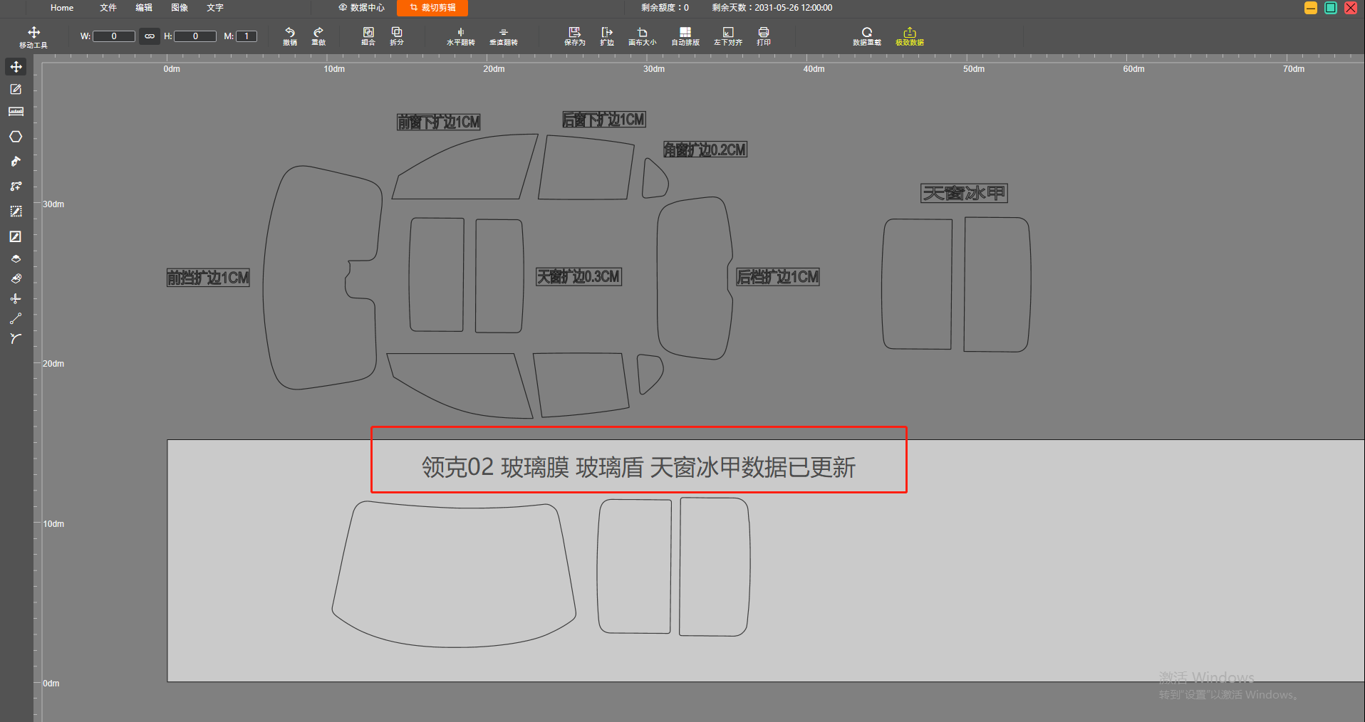
Task: Click the expand edge (扩边) tool
Action: pyautogui.click(x=607, y=36)
